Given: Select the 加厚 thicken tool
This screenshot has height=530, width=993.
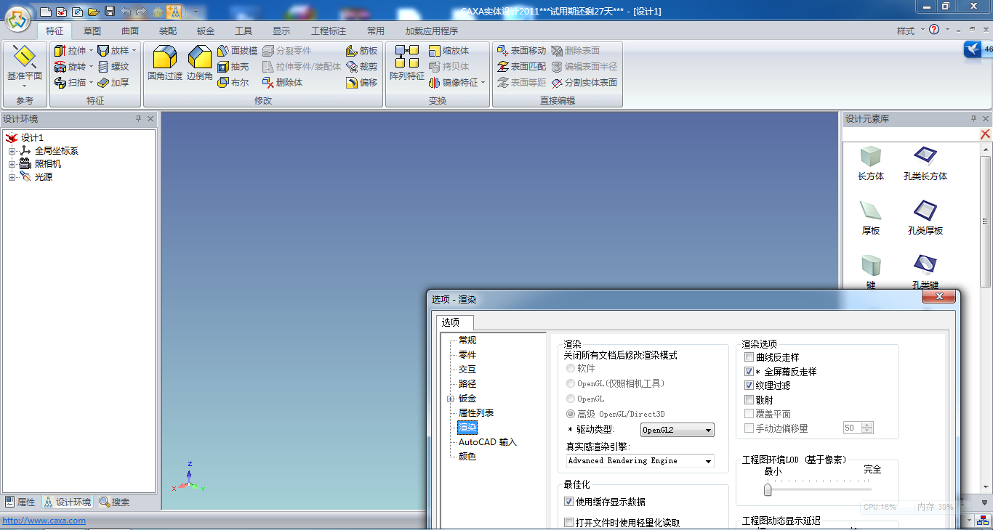Looking at the screenshot, I should 113,83.
